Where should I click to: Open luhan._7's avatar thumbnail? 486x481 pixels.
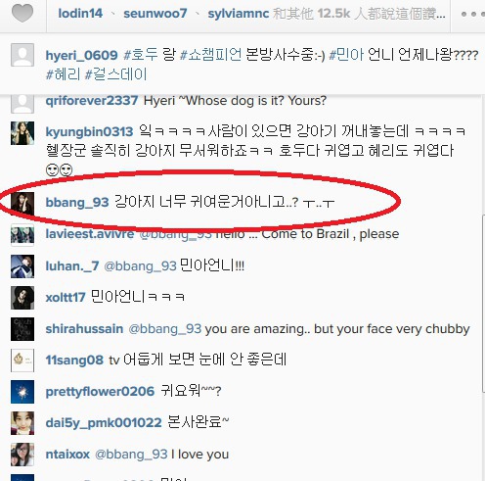pyautogui.click(x=22, y=266)
